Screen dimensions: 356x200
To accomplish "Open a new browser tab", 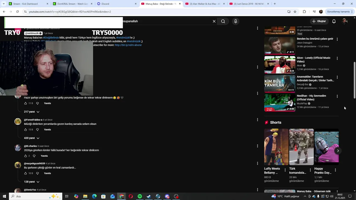I will pos(275,4).
